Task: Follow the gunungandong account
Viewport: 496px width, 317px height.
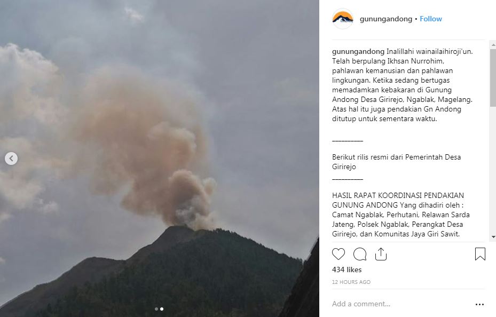Action: click(x=430, y=19)
